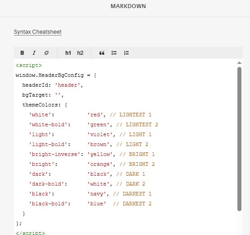Viewport: 250px width, 235px height.
Task: Apply h2 heading style
Action: 80,53
